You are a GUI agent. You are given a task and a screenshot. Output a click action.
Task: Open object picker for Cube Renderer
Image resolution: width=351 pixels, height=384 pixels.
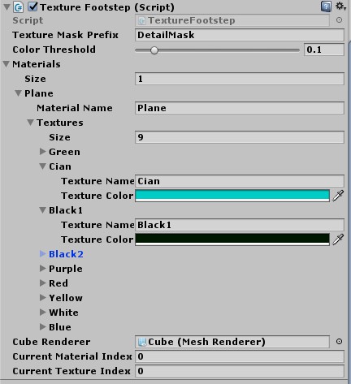tap(339, 342)
